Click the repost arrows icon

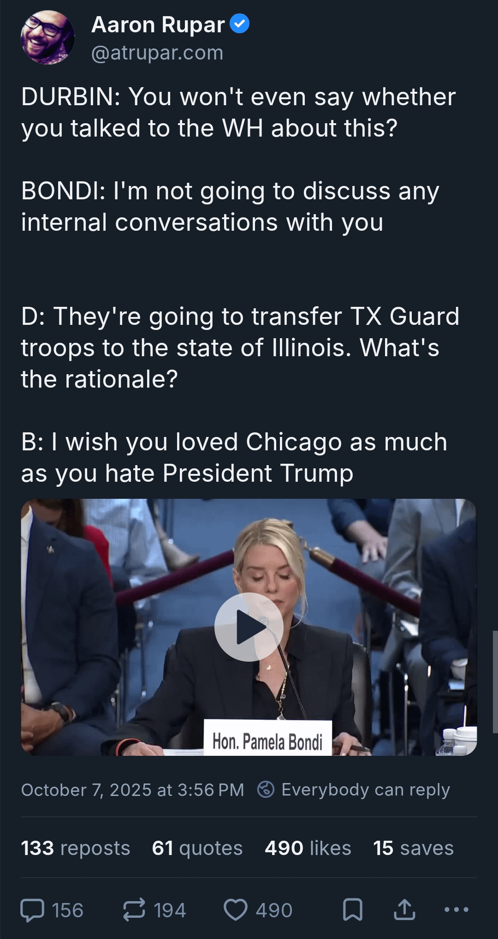134,910
